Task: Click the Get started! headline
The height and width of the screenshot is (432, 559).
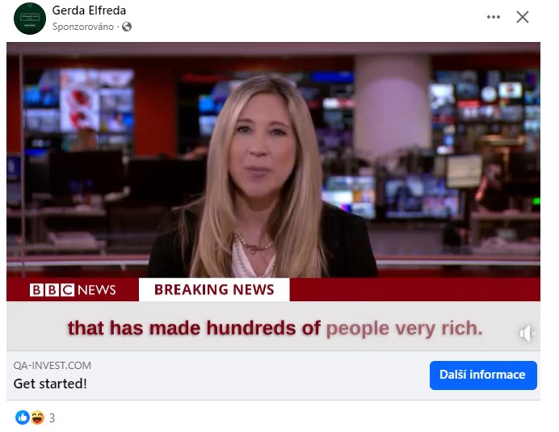Action: coord(50,384)
